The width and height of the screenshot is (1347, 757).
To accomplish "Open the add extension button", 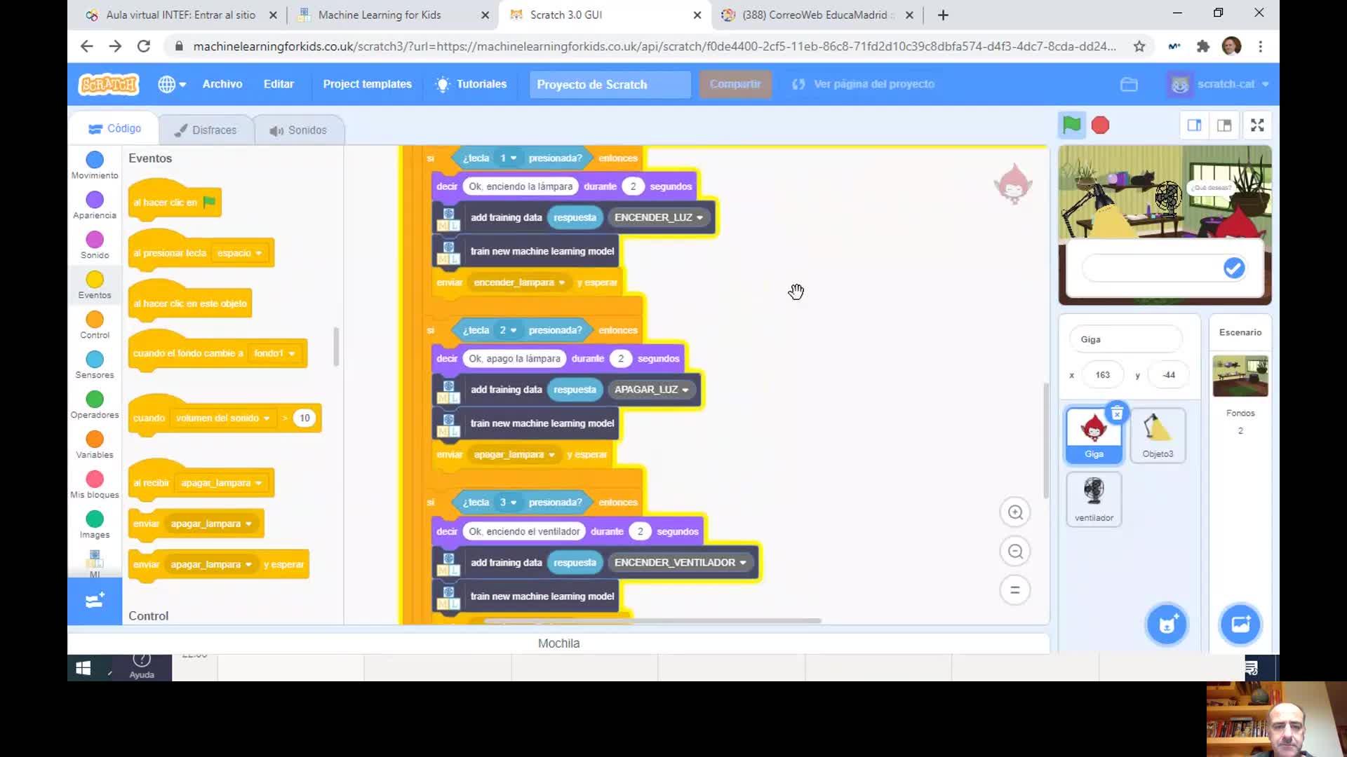I will [x=95, y=601].
